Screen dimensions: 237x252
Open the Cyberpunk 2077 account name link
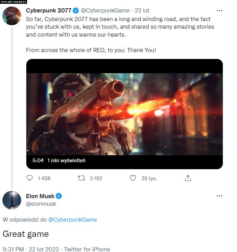point(48,10)
